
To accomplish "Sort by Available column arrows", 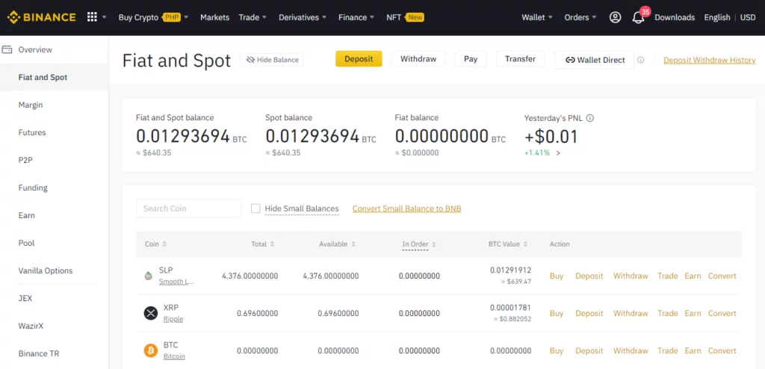I will pyautogui.click(x=353, y=244).
